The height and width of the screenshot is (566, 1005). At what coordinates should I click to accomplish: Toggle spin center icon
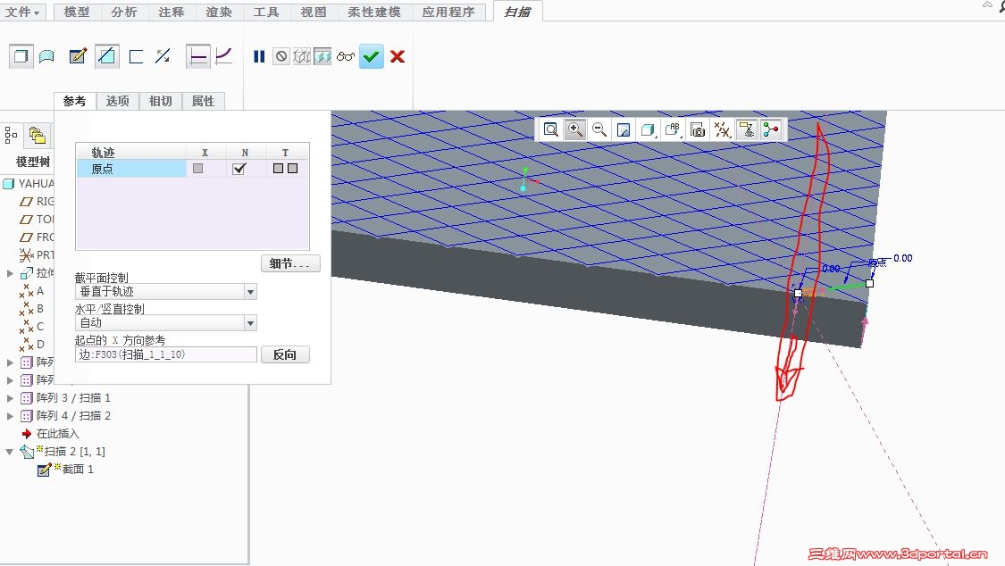click(771, 130)
